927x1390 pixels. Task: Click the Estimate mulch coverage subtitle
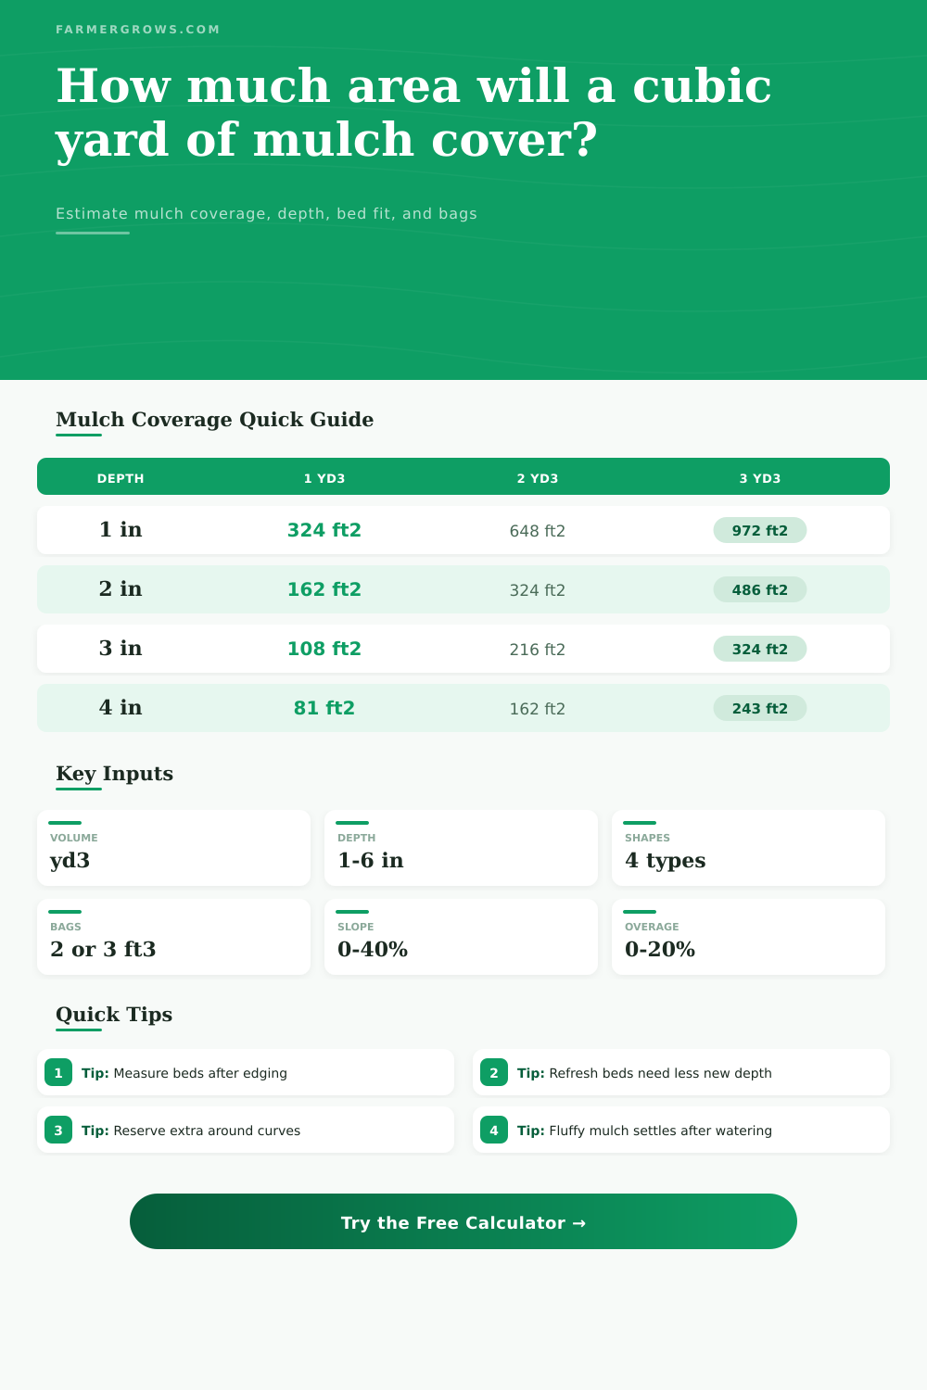pyautogui.click(x=266, y=213)
